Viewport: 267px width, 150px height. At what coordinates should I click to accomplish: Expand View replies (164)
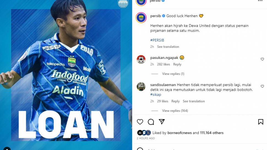click(x=175, y=111)
